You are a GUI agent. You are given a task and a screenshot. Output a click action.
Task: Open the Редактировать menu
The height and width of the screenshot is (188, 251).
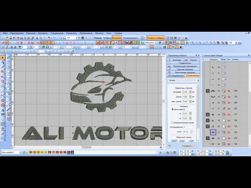point(17,33)
